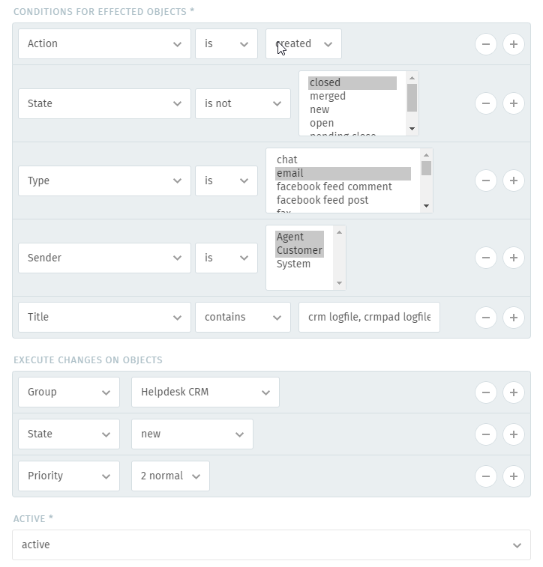Remove the Group change row
Screen dimensions: 543x567
pyautogui.click(x=486, y=392)
